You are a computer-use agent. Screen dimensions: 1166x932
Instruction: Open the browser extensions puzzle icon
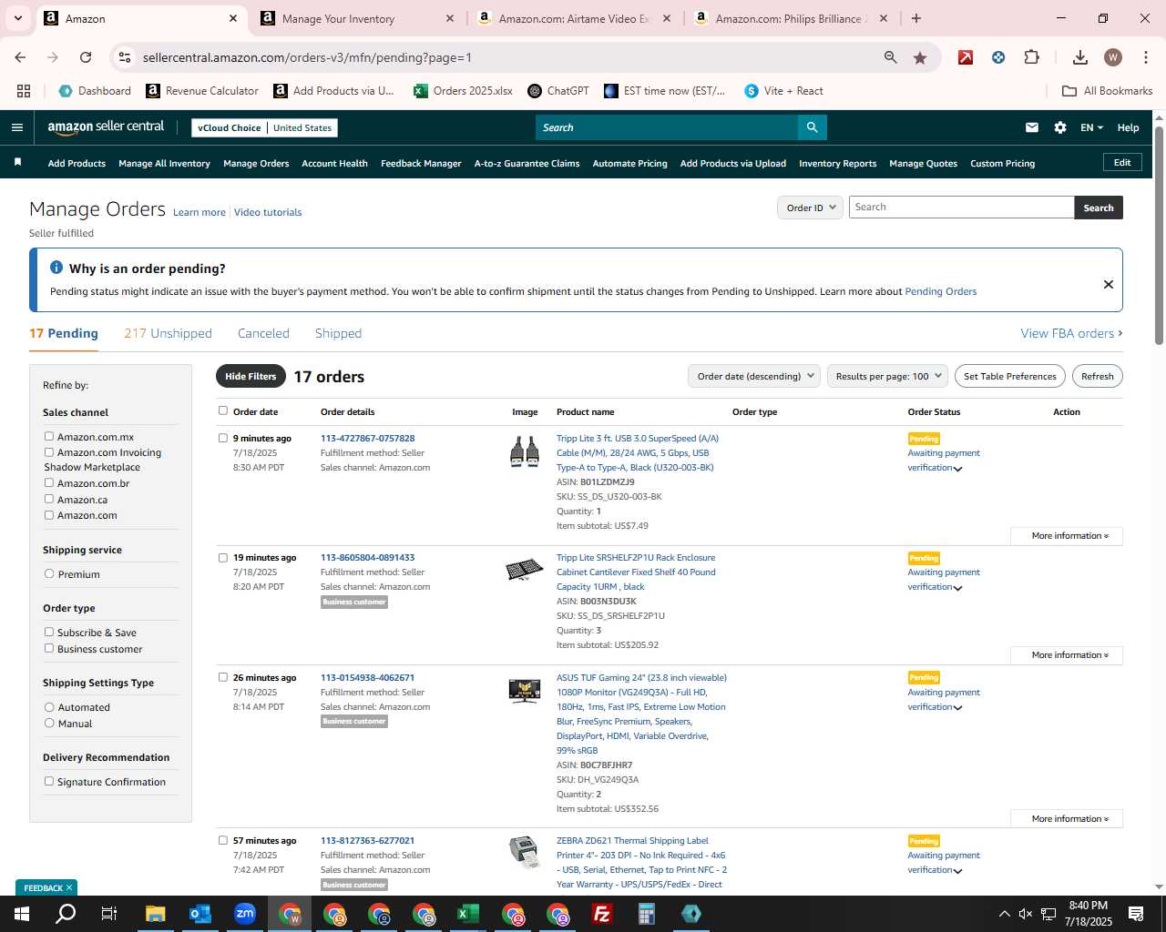(x=1031, y=57)
